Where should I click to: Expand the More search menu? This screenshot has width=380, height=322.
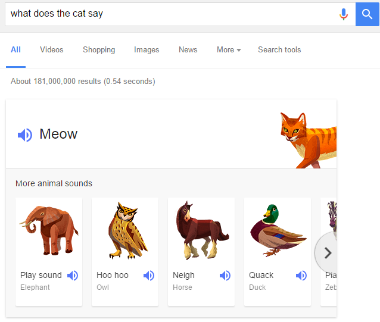click(x=229, y=50)
